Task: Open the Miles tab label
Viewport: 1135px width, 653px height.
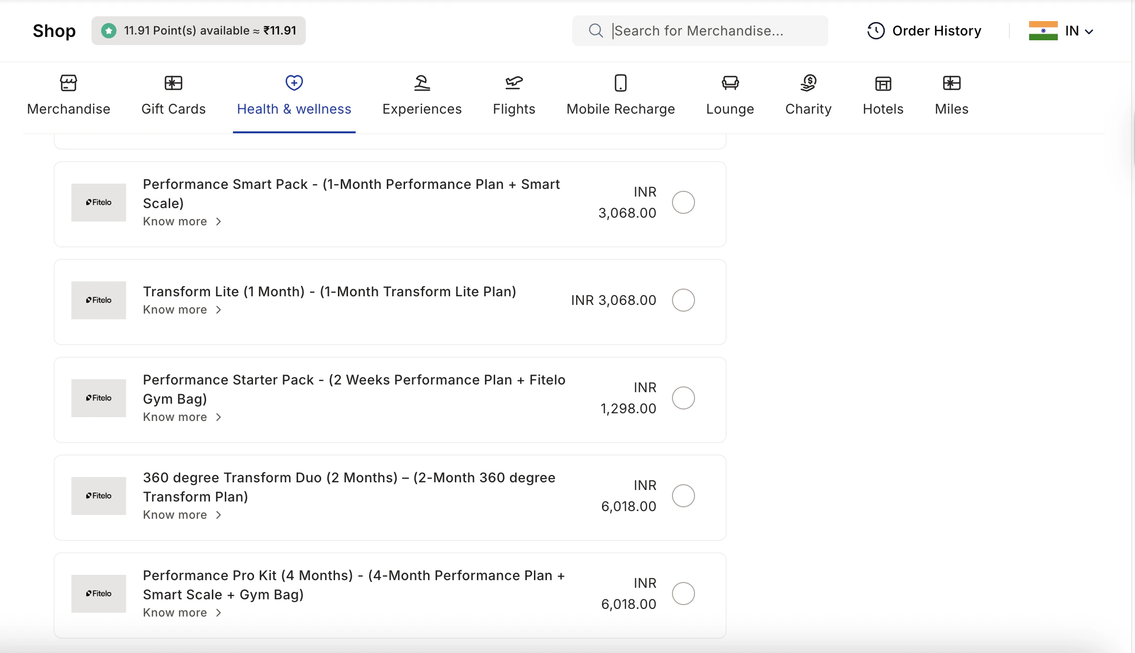Action: click(x=952, y=109)
